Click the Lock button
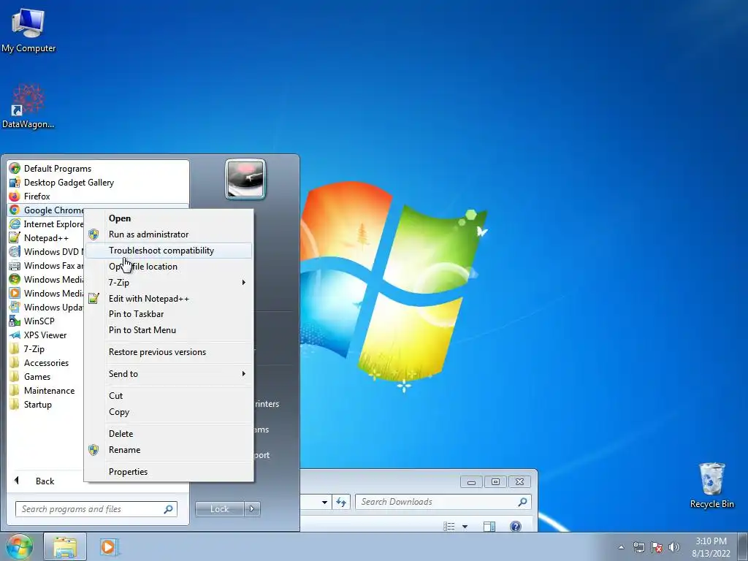Image resolution: width=748 pixels, height=561 pixels. tap(219, 509)
